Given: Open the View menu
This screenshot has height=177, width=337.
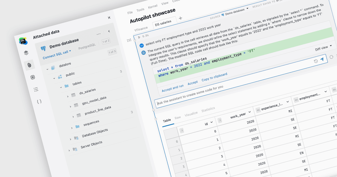Looking at the screenshot, I should [165, 3].
